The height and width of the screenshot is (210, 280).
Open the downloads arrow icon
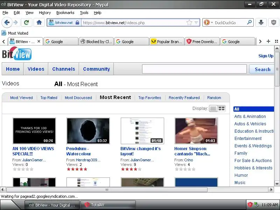coord(261,22)
